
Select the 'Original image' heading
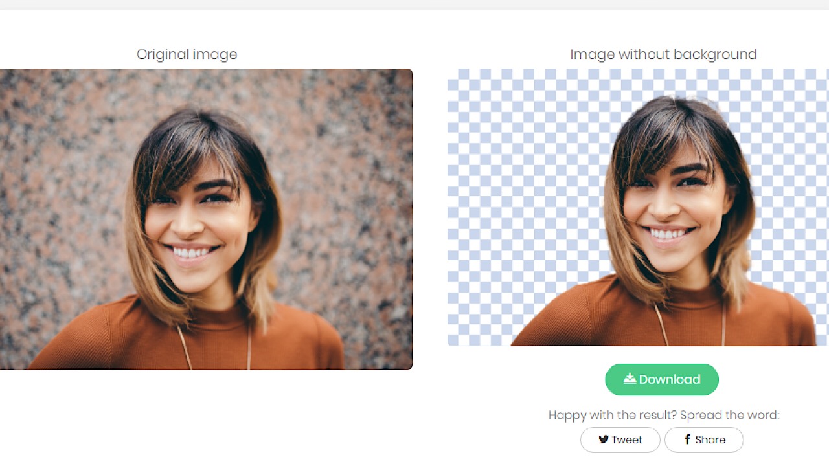tap(187, 54)
